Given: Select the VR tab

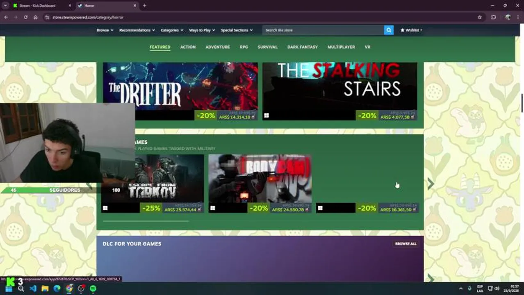Looking at the screenshot, I should (367, 47).
